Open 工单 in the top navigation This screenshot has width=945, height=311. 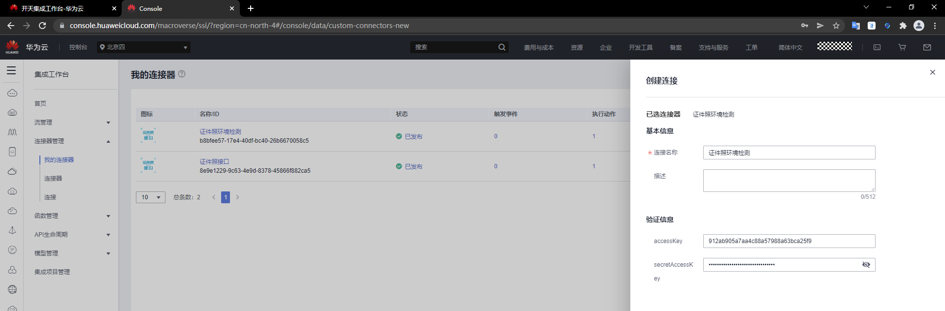click(x=751, y=48)
